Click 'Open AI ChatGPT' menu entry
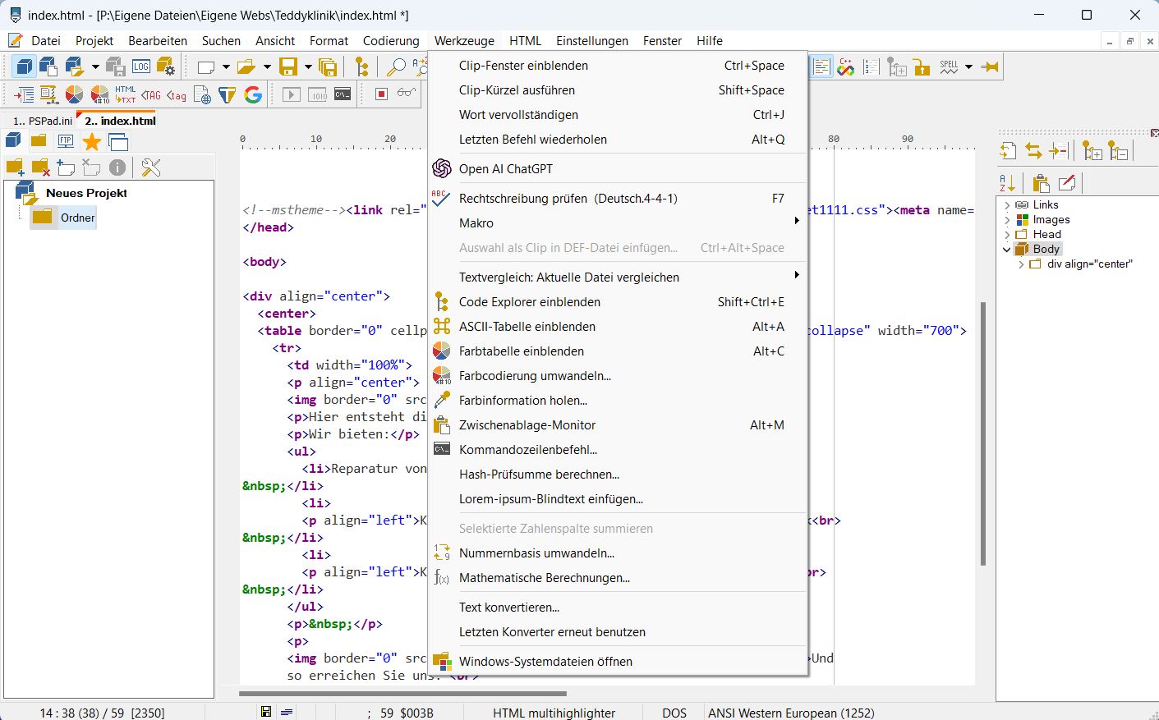Viewport: 1159px width, 720px height. [x=506, y=169]
